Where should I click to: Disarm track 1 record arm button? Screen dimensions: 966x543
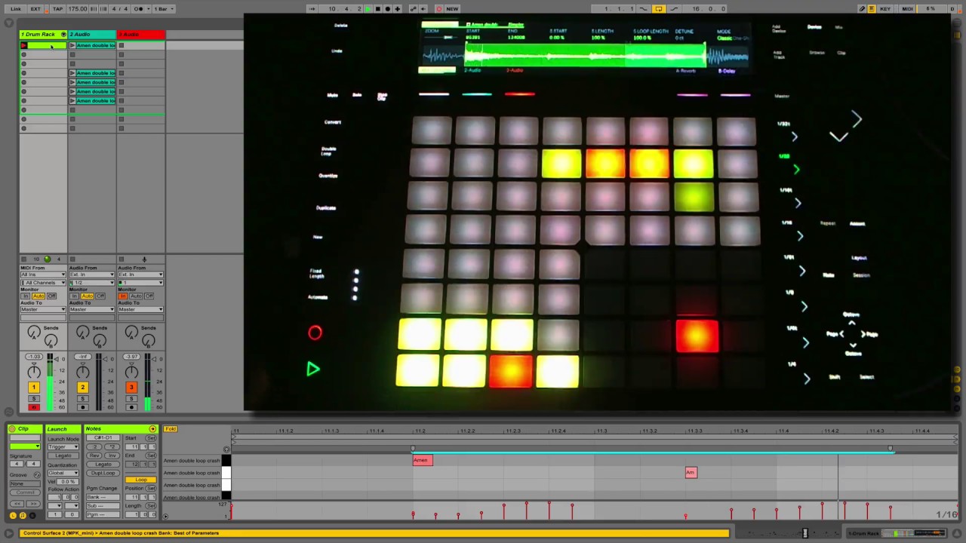point(33,407)
